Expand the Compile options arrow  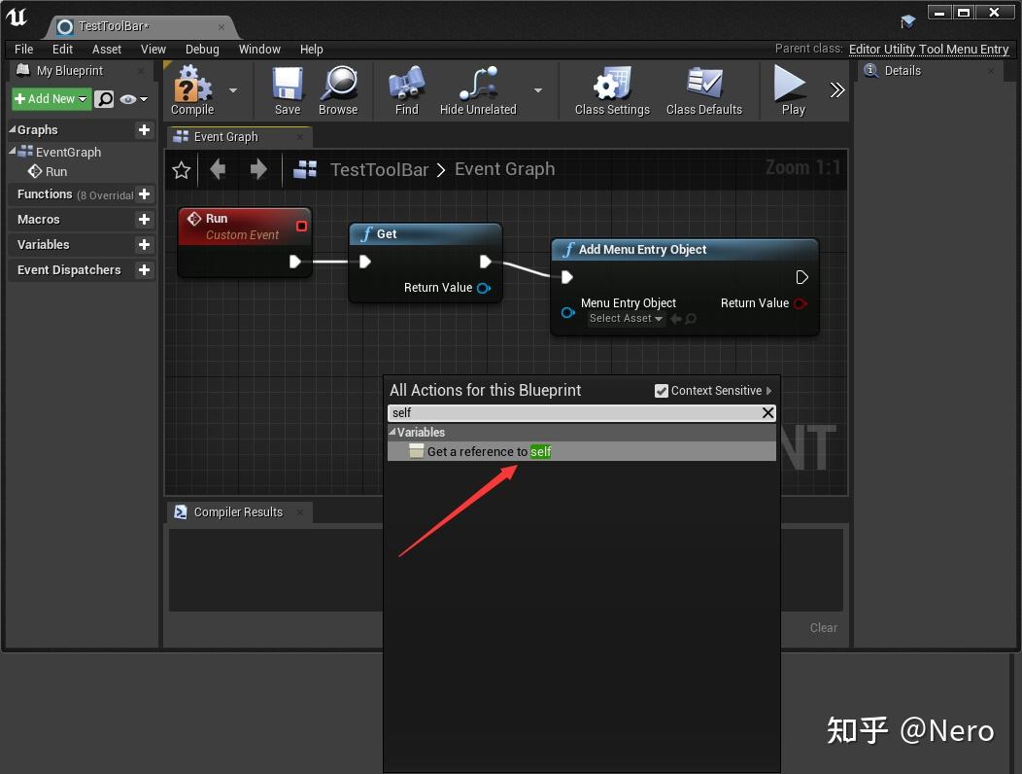233,90
